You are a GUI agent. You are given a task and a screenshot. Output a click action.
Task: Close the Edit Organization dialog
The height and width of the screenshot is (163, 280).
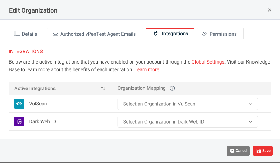click(270, 10)
